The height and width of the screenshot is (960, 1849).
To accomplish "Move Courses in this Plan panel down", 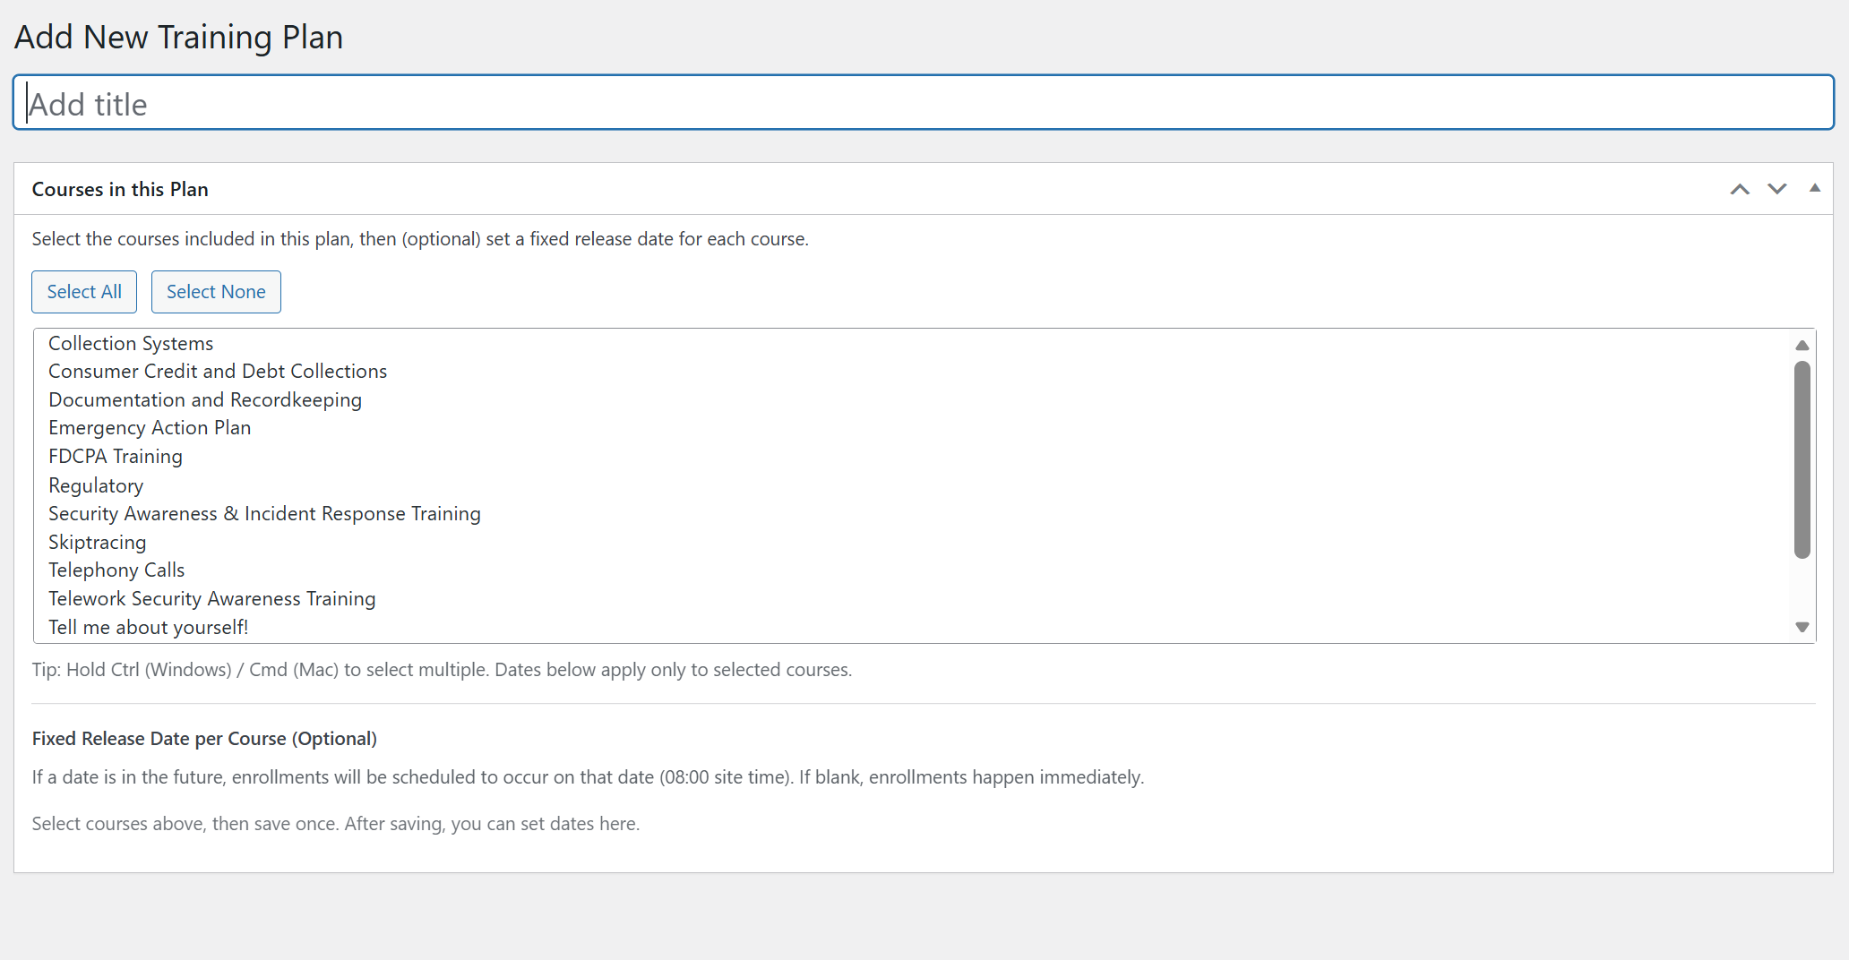I will (x=1776, y=189).
